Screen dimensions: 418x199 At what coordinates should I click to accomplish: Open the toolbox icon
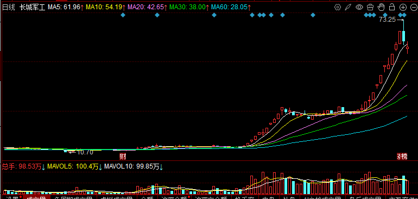point(370,7)
